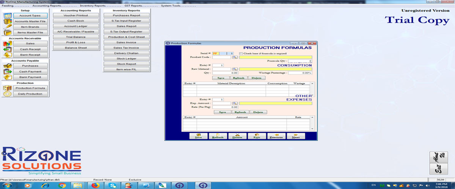Open File Explorer from the taskbar
Viewport: 455px width, 189px height.
tap(78, 185)
